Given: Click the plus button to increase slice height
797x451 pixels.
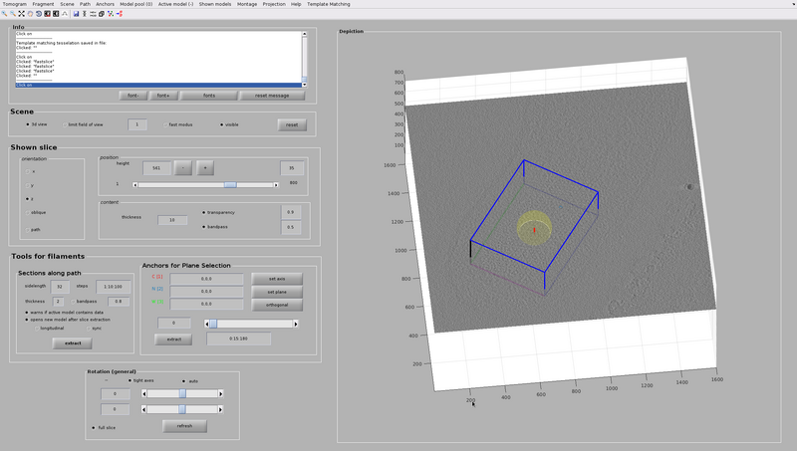Looking at the screenshot, I should coord(204,167).
